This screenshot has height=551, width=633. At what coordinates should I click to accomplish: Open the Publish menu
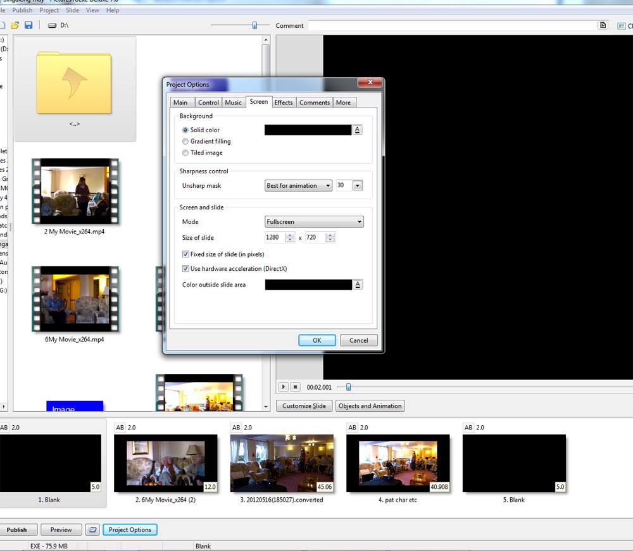click(22, 10)
